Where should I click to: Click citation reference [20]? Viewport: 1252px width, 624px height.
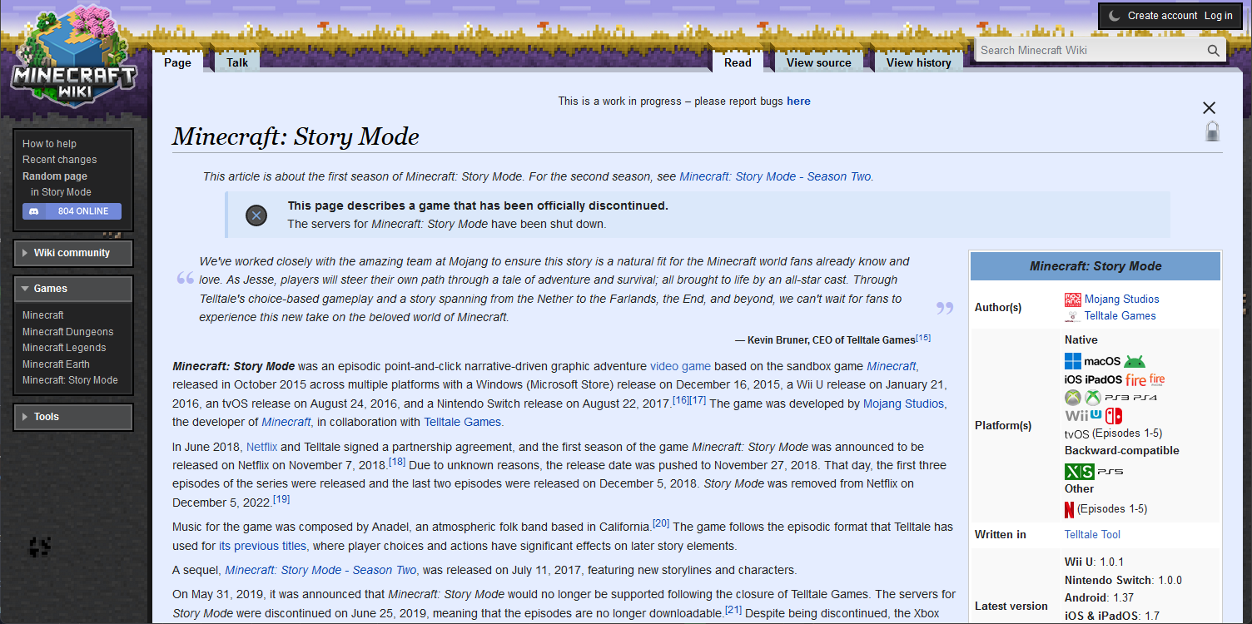tap(661, 522)
